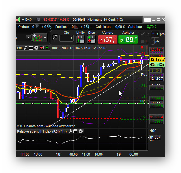Expand the add indicator dropdown arrow

pos(45,38)
